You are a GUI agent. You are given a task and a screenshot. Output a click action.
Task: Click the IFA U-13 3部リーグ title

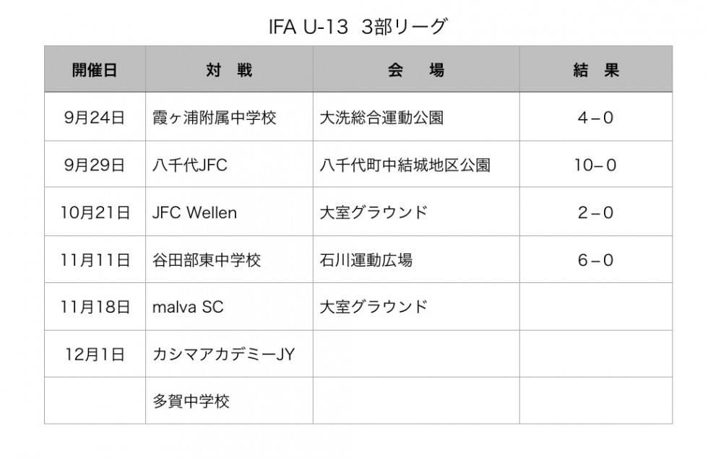pyautogui.click(x=358, y=27)
